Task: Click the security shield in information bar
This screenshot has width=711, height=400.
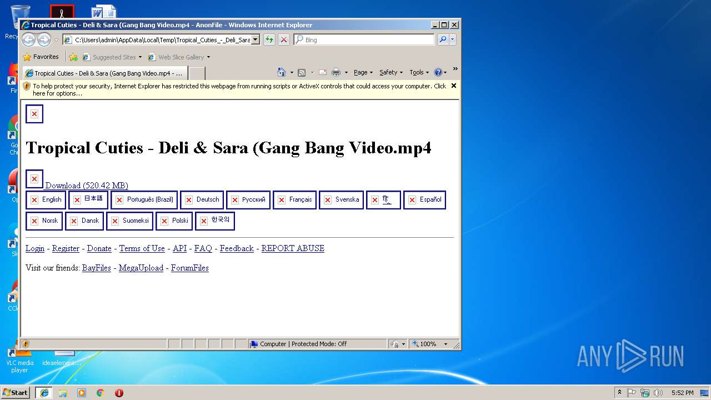Action: pyautogui.click(x=27, y=86)
